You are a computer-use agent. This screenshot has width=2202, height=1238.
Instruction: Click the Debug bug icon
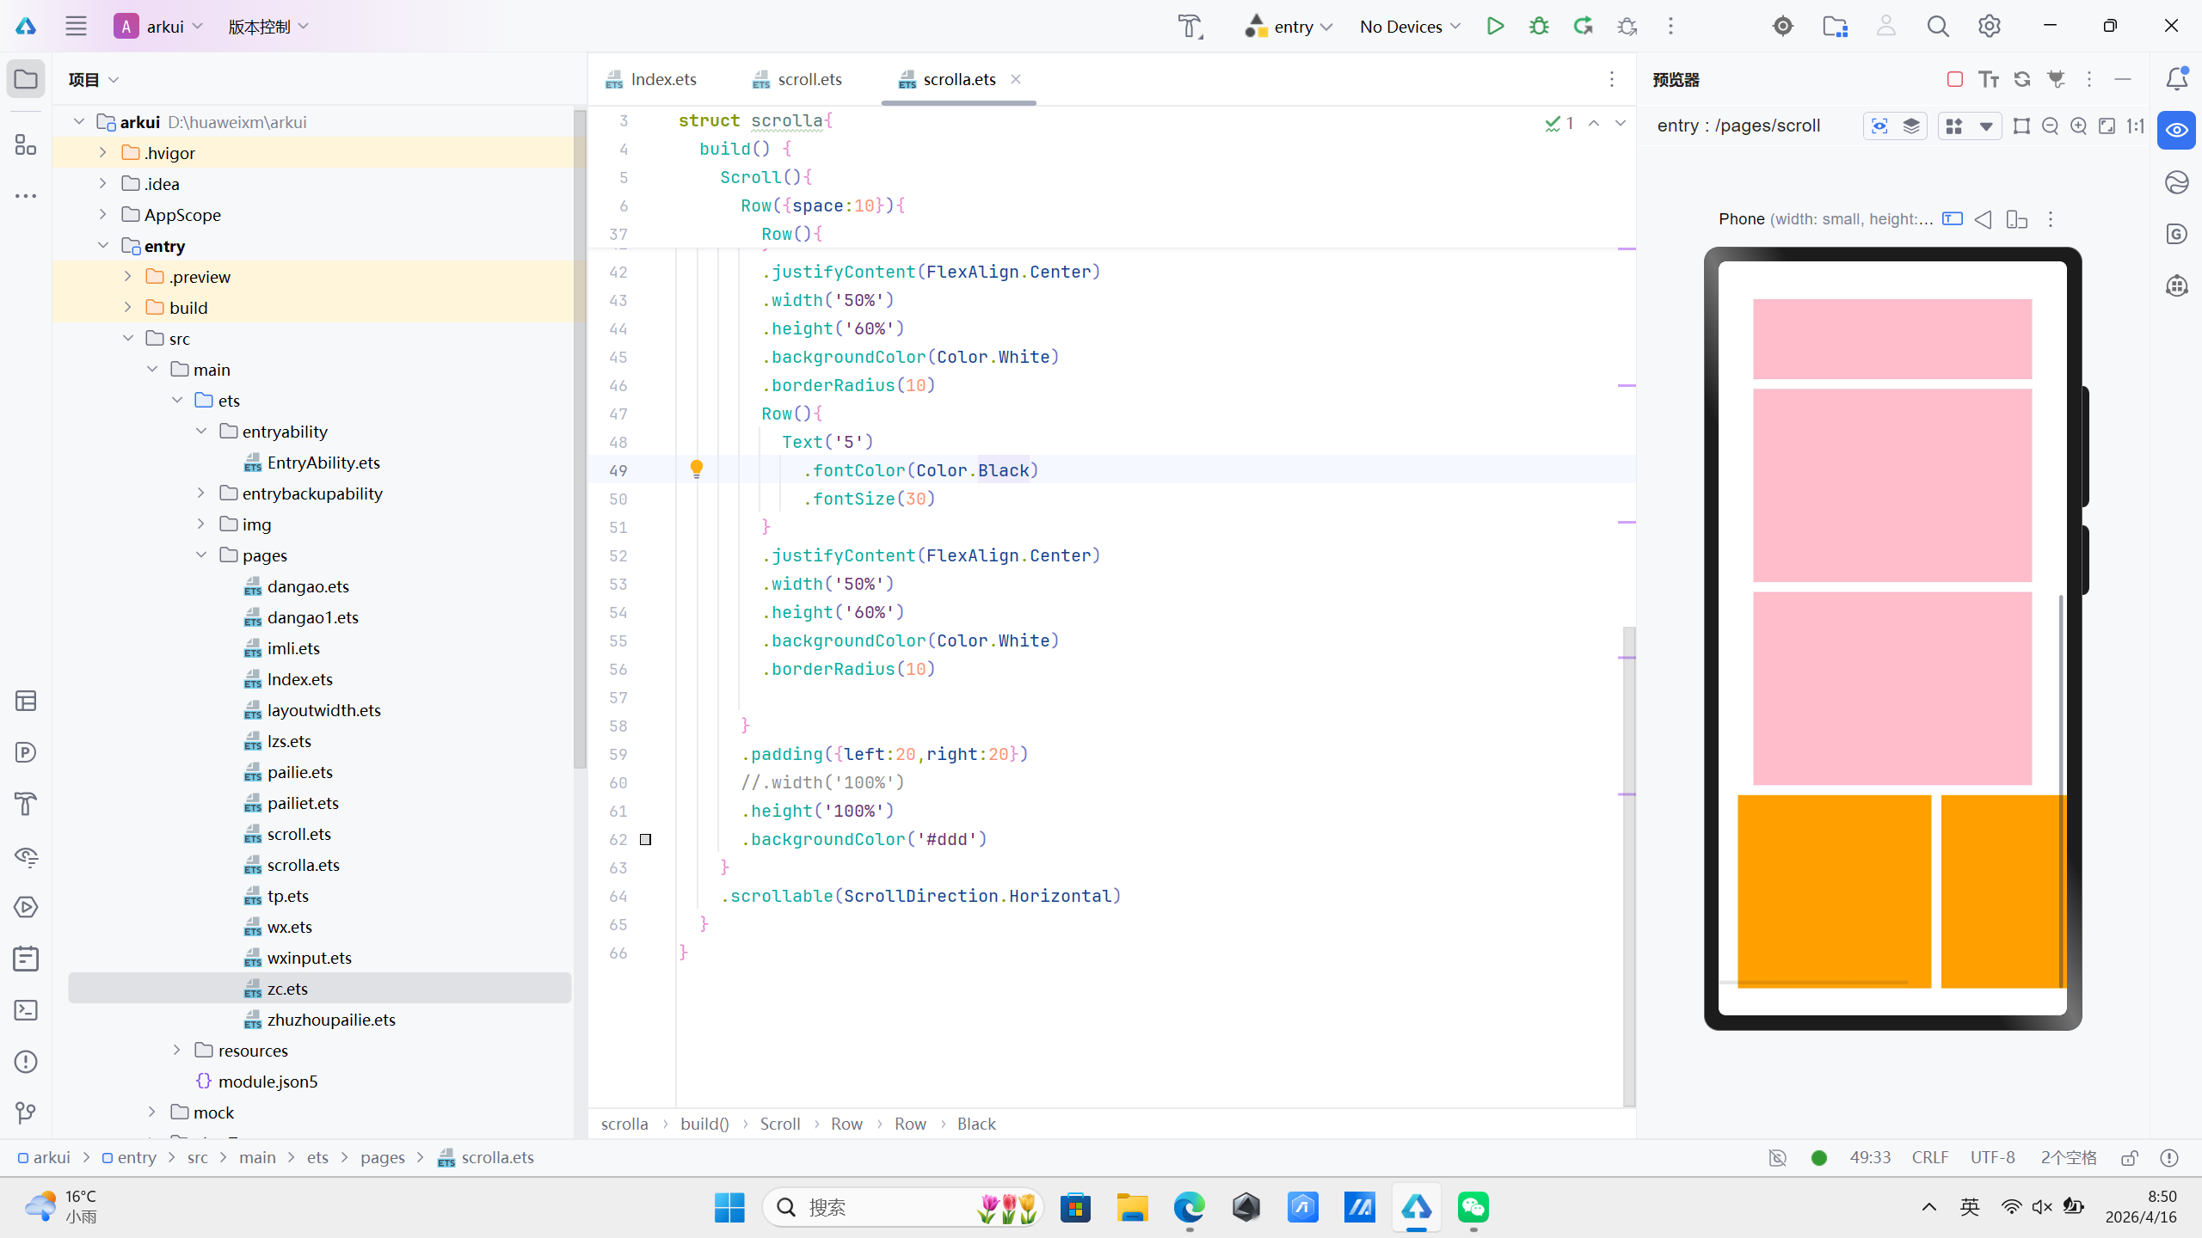(x=1539, y=26)
